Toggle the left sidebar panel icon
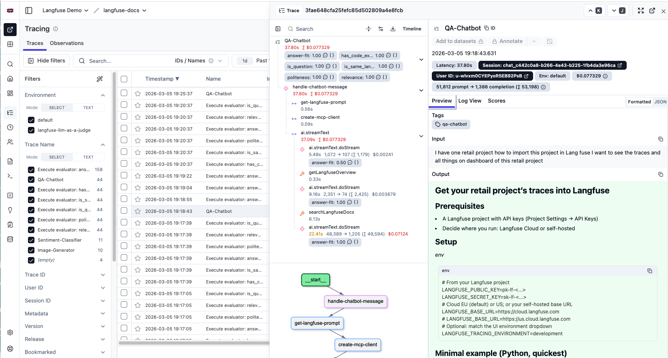668x358 pixels. coord(29,11)
